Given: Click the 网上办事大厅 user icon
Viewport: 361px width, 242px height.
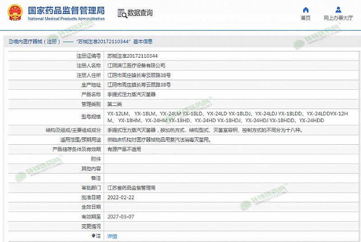Looking at the screenshot, I should tap(338, 10).
